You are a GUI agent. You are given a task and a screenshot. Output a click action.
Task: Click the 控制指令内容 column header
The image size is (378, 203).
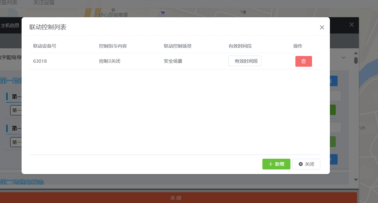(113, 46)
